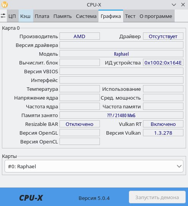Click the Карты group label

9,156
